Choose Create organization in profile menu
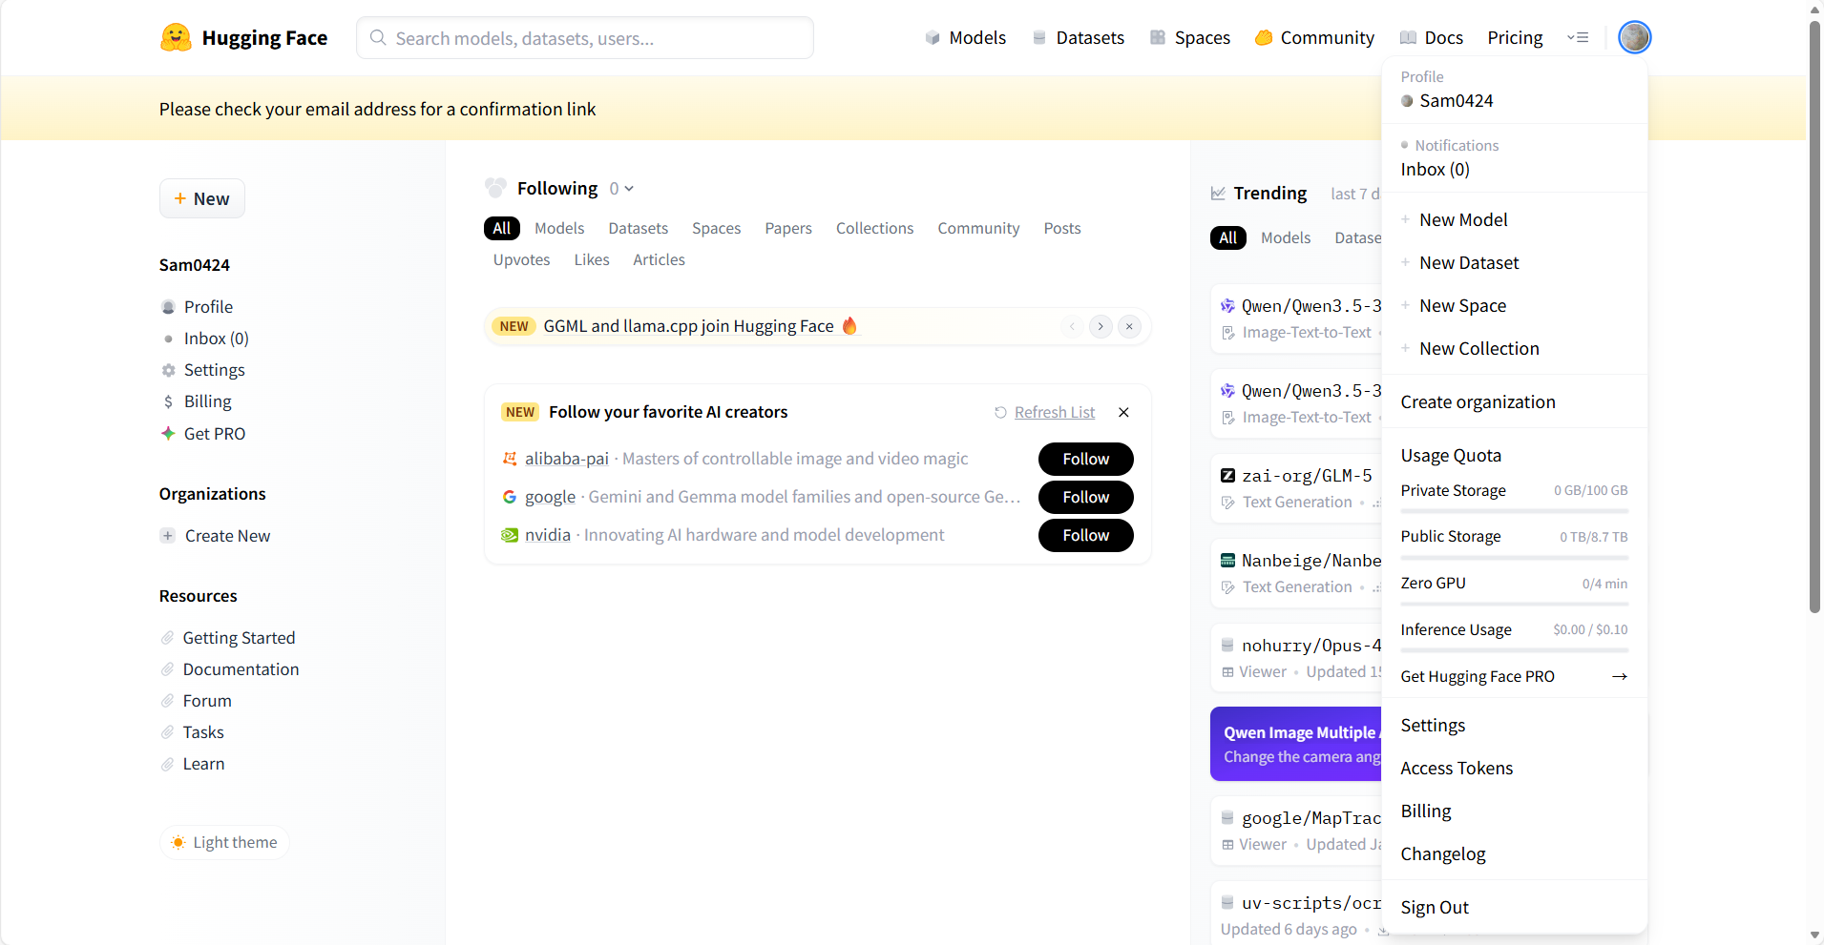 pos(1515,402)
